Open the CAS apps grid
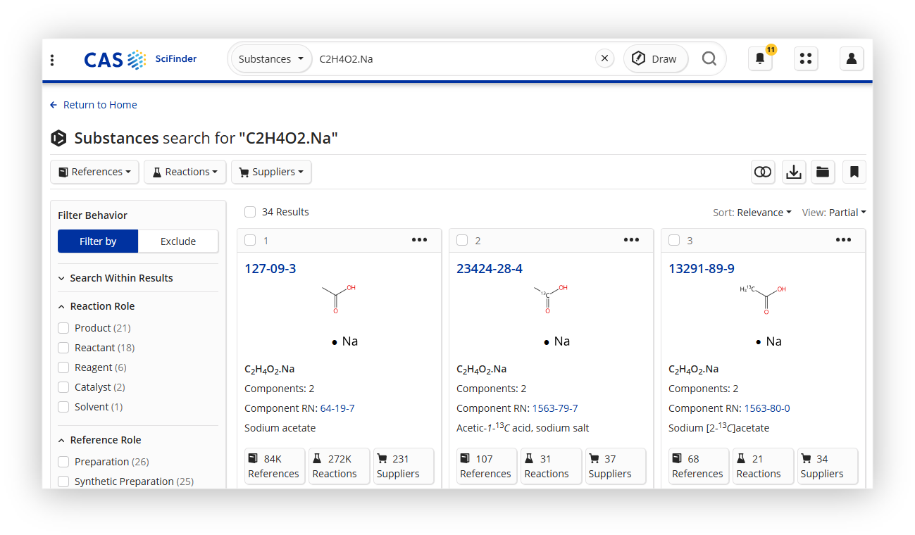Viewport: 915px width, 535px height. pos(806,58)
